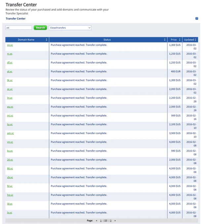Go to page 3 of results
The height and width of the screenshot is (224, 202).
click(x=111, y=221)
